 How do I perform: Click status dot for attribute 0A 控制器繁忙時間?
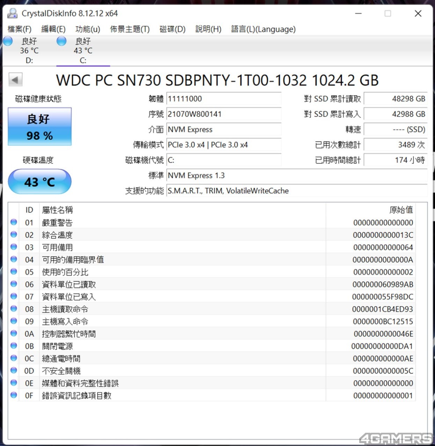[x=14, y=333]
